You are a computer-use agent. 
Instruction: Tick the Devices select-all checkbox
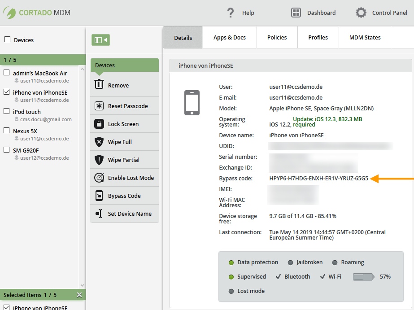tap(6, 40)
